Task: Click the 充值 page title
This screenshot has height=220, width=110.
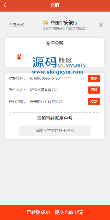Action: tap(55, 5)
